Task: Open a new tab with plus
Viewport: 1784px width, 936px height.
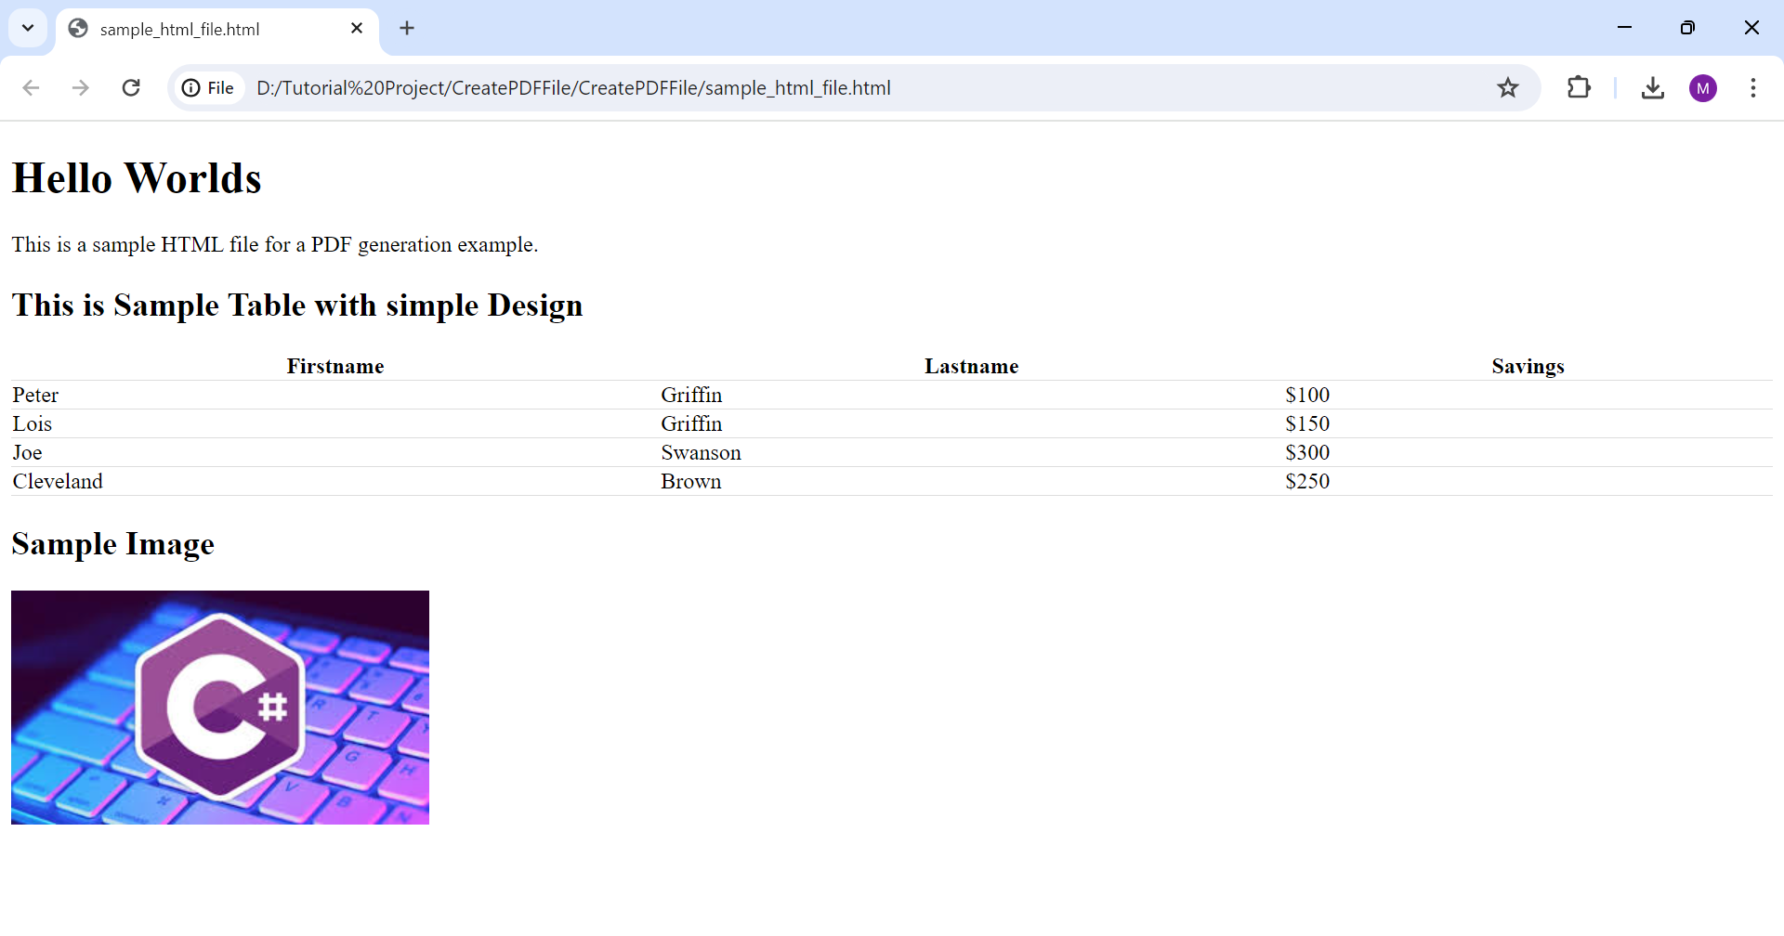Action: click(x=407, y=29)
